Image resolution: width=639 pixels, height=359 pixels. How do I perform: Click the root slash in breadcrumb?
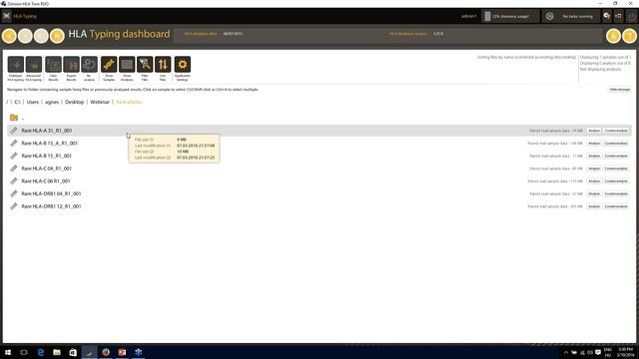coord(7,102)
